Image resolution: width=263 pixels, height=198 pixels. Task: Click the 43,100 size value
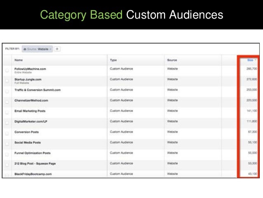(252, 174)
